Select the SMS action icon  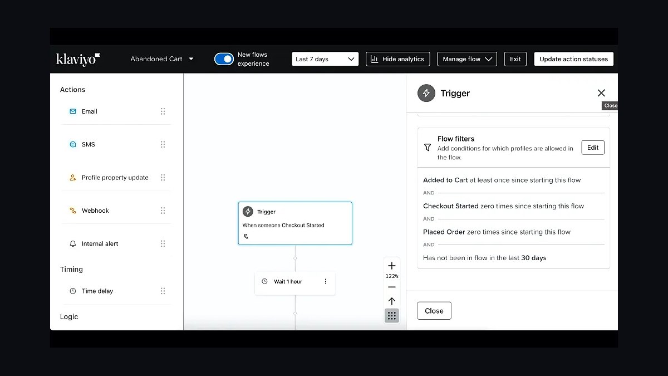pyautogui.click(x=73, y=144)
